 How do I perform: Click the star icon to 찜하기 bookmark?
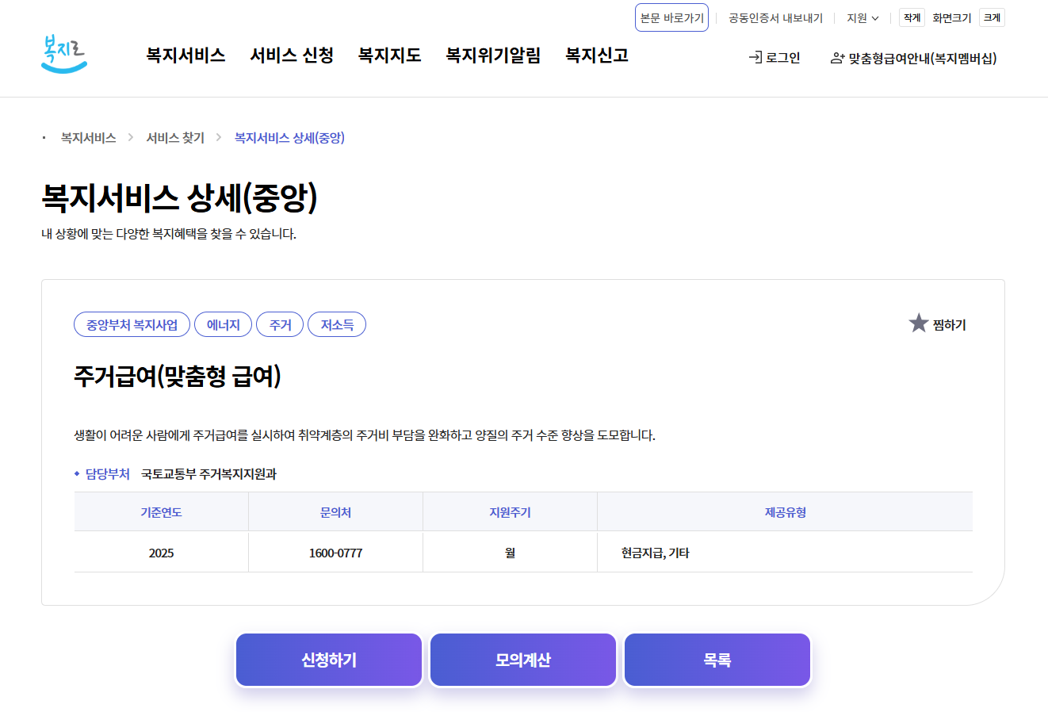tap(920, 323)
